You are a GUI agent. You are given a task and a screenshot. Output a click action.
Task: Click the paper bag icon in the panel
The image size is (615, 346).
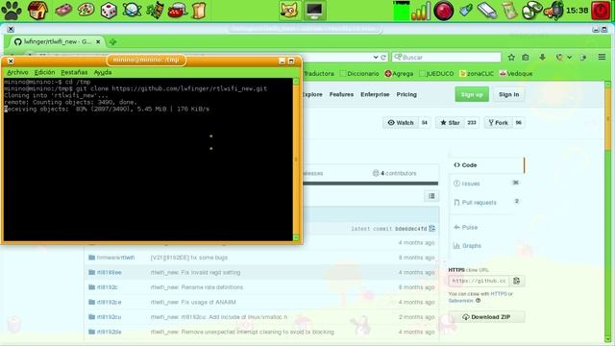(199, 11)
